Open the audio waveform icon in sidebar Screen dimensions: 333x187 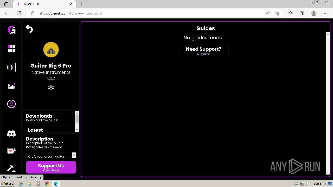pyautogui.click(x=11, y=68)
